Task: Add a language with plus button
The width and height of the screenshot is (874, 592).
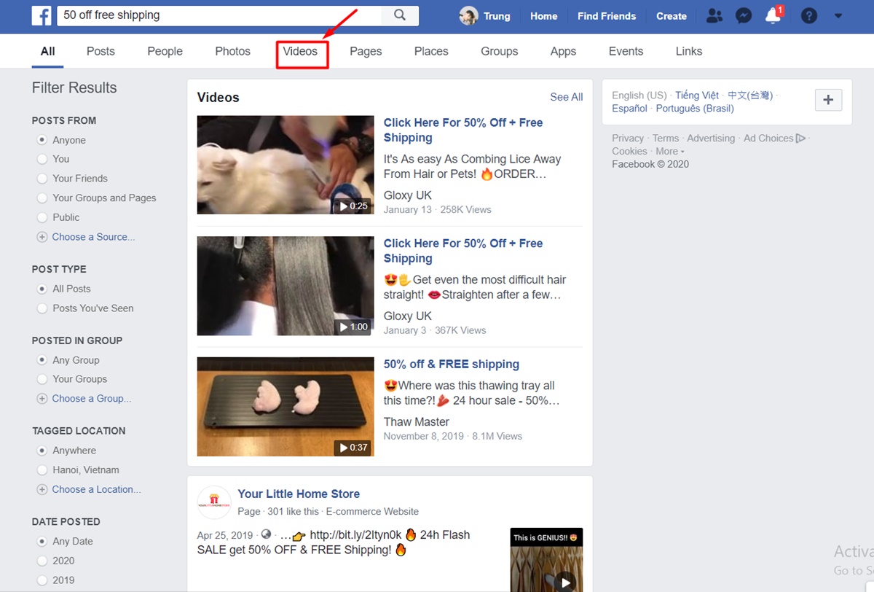Action: click(828, 101)
